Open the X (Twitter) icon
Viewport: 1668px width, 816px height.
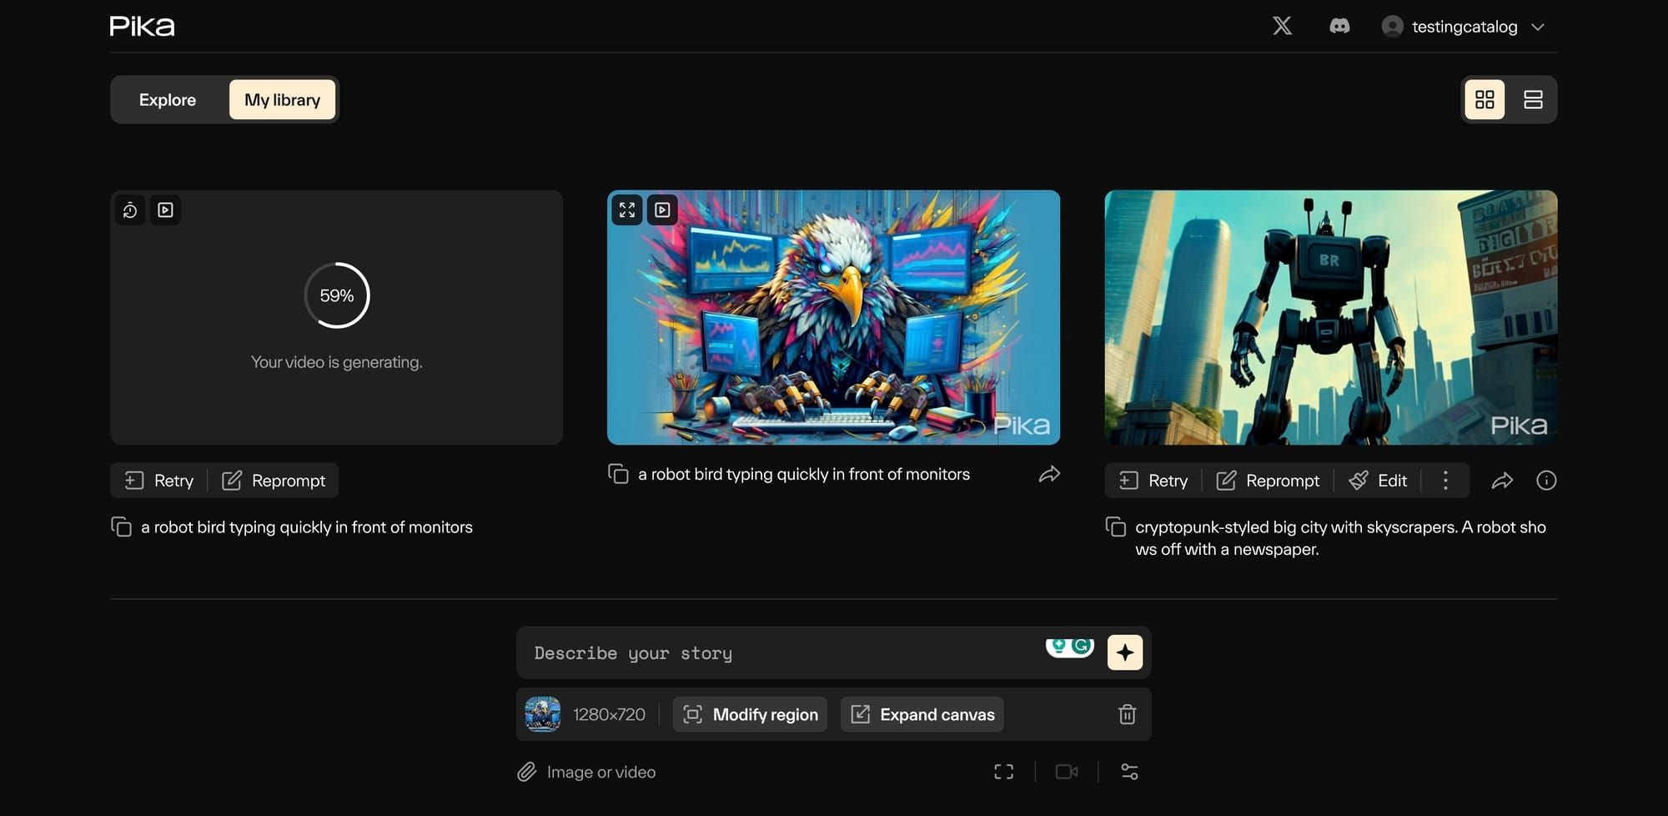pyautogui.click(x=1282, y=26)
